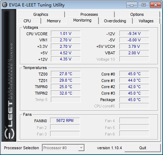Image resolution: width=163 pixels, height=155 pixels.
Task: Minimize the E-LEET window
Action: (132, 5)
